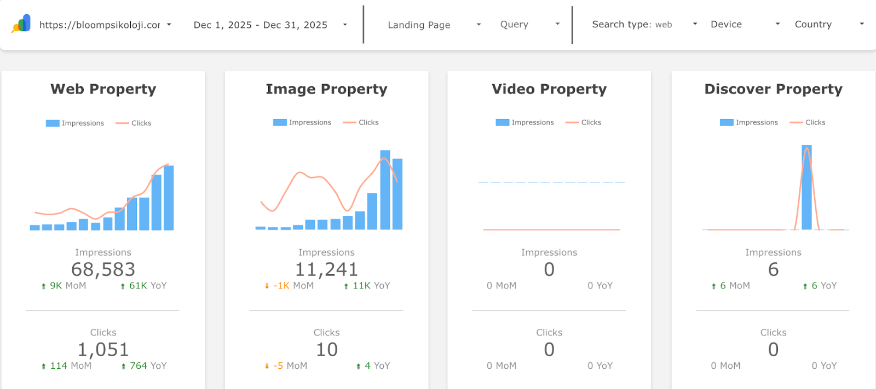Expand the Device filter
Screen dimensions: 876x389
coord(744,24)
